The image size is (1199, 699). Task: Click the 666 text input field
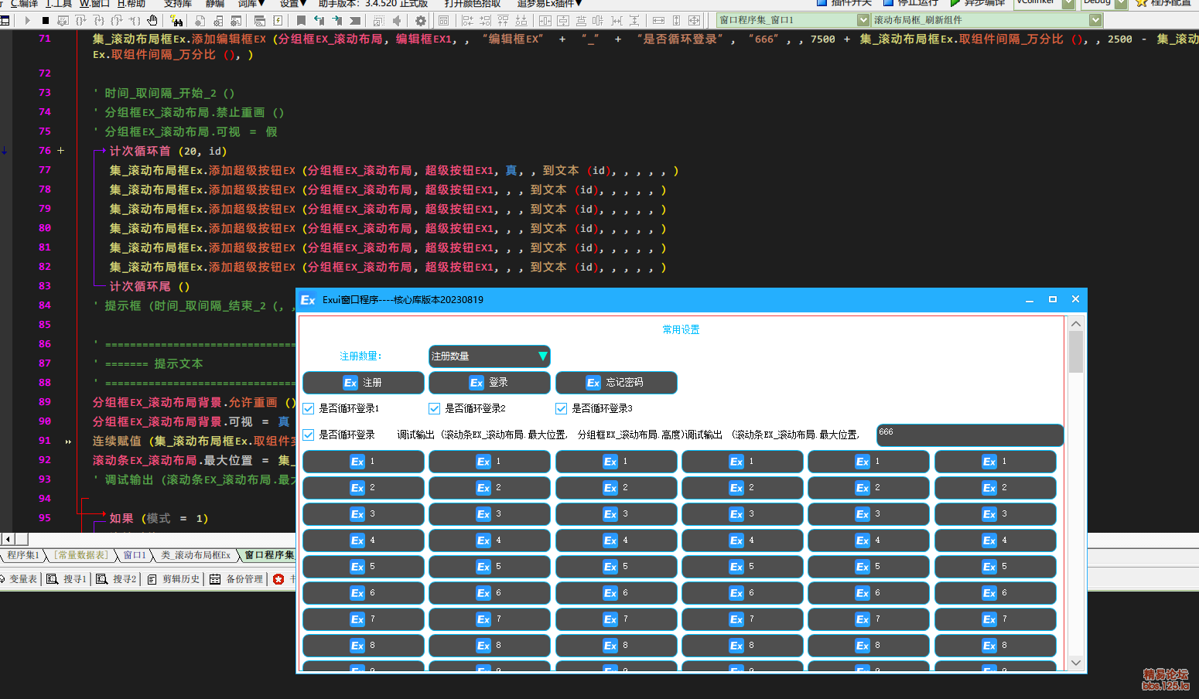[969, 435]
